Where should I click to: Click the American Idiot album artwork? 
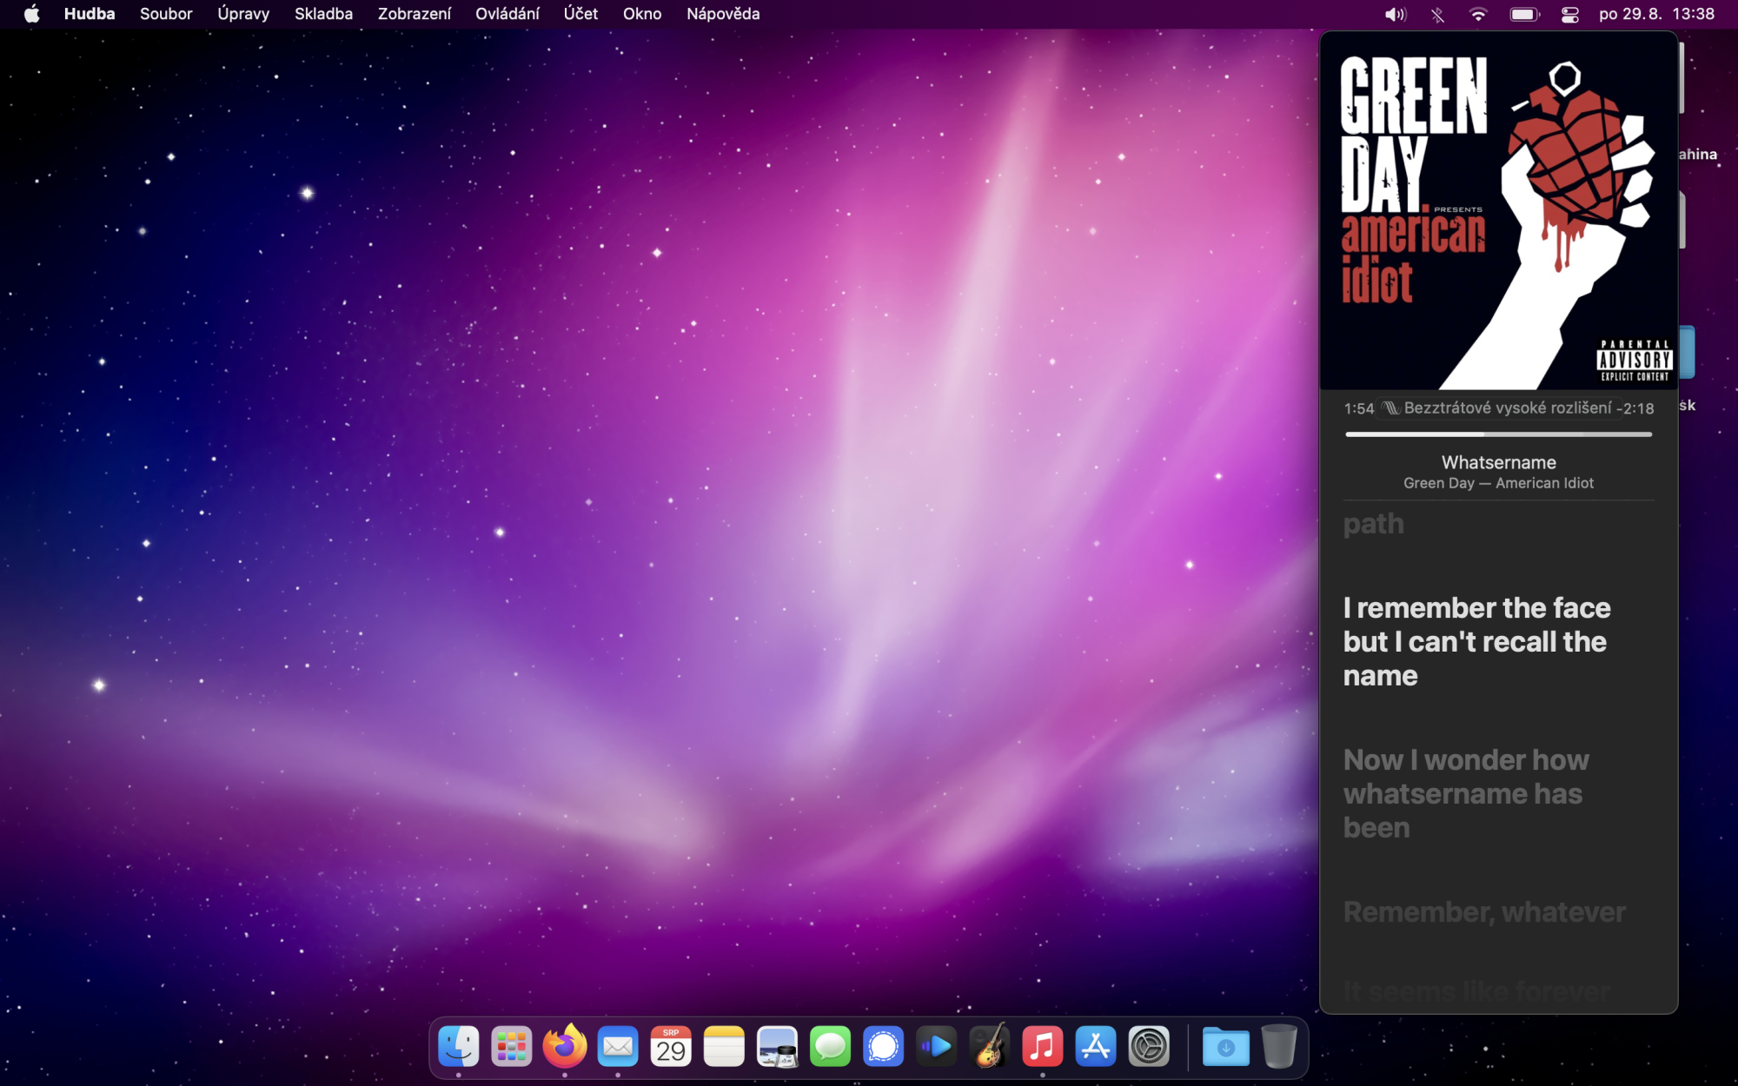pos(1499,211)
